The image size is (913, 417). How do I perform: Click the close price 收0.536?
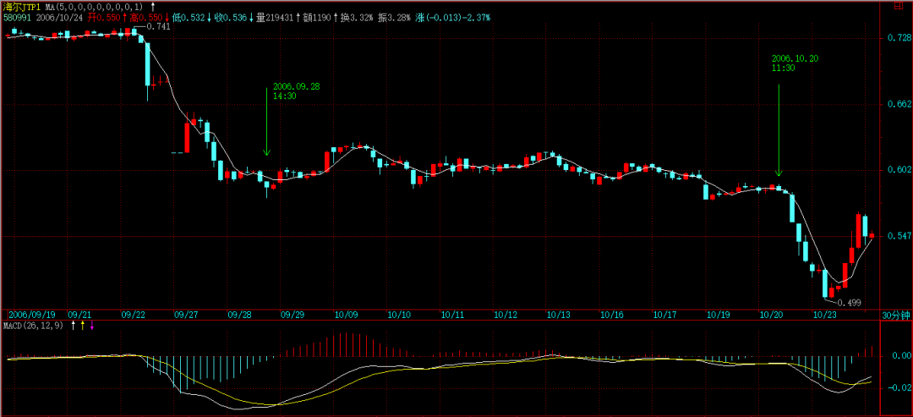pos(231,18)
